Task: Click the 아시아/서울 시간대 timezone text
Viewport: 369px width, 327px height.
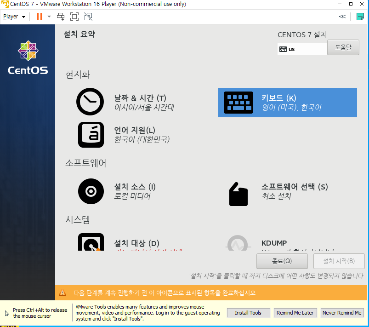Action: (144, 108)
